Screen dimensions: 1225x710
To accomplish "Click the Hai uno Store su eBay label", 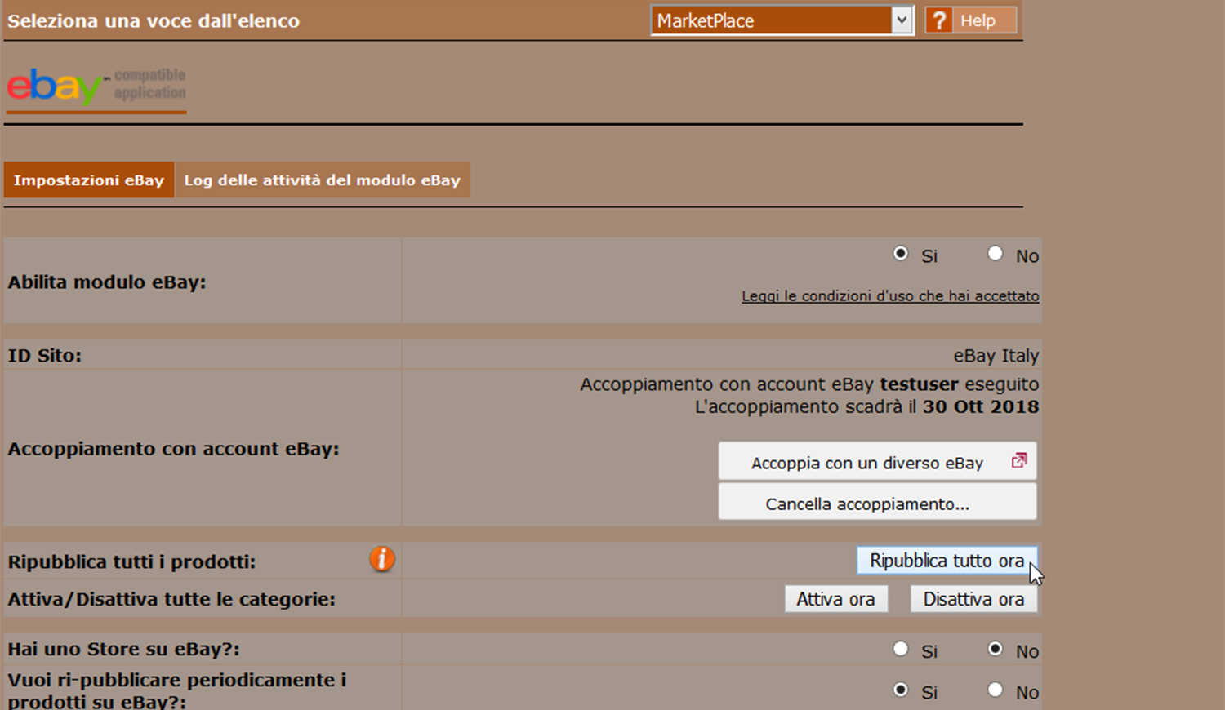I will point(123,649).
